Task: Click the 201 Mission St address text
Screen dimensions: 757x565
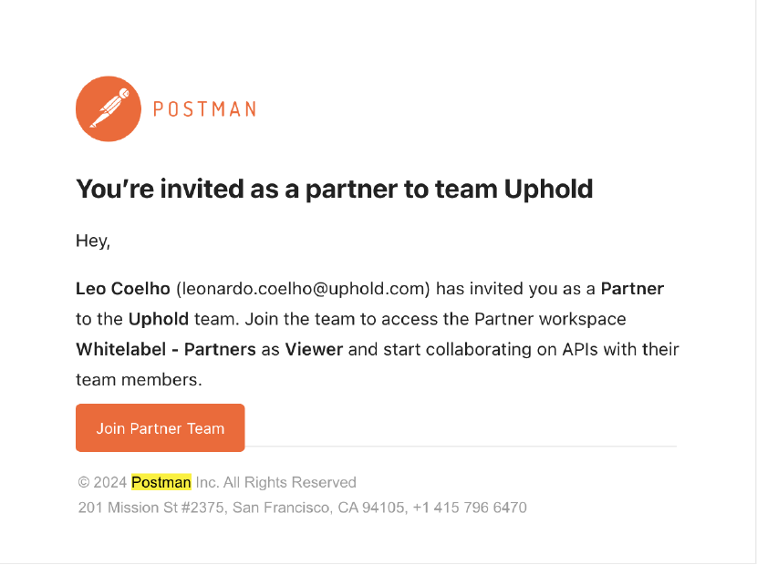Action: [x=152, y=508]
